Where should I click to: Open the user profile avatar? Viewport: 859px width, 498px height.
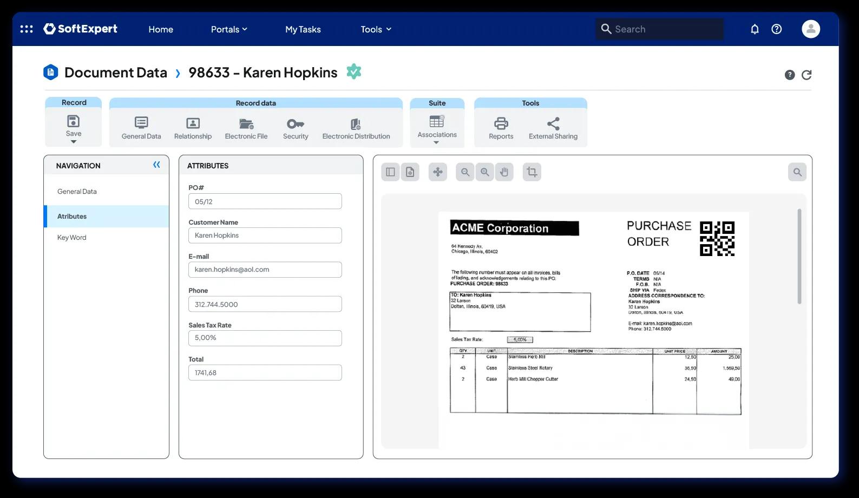(811, 29)
